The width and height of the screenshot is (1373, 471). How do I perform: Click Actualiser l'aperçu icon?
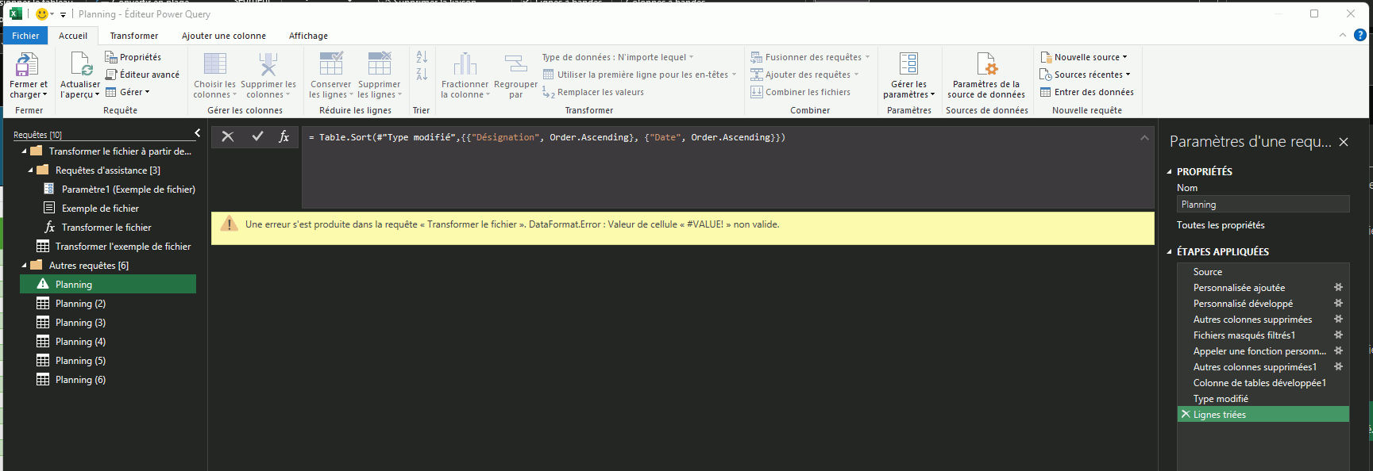[80, 65]
